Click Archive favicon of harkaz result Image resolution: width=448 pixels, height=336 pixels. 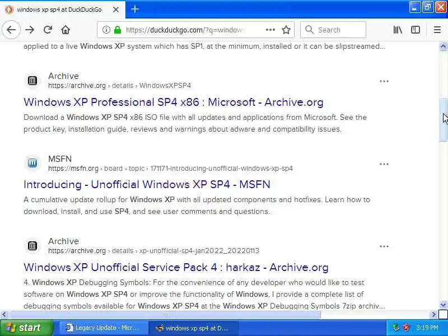pos(32,246)
